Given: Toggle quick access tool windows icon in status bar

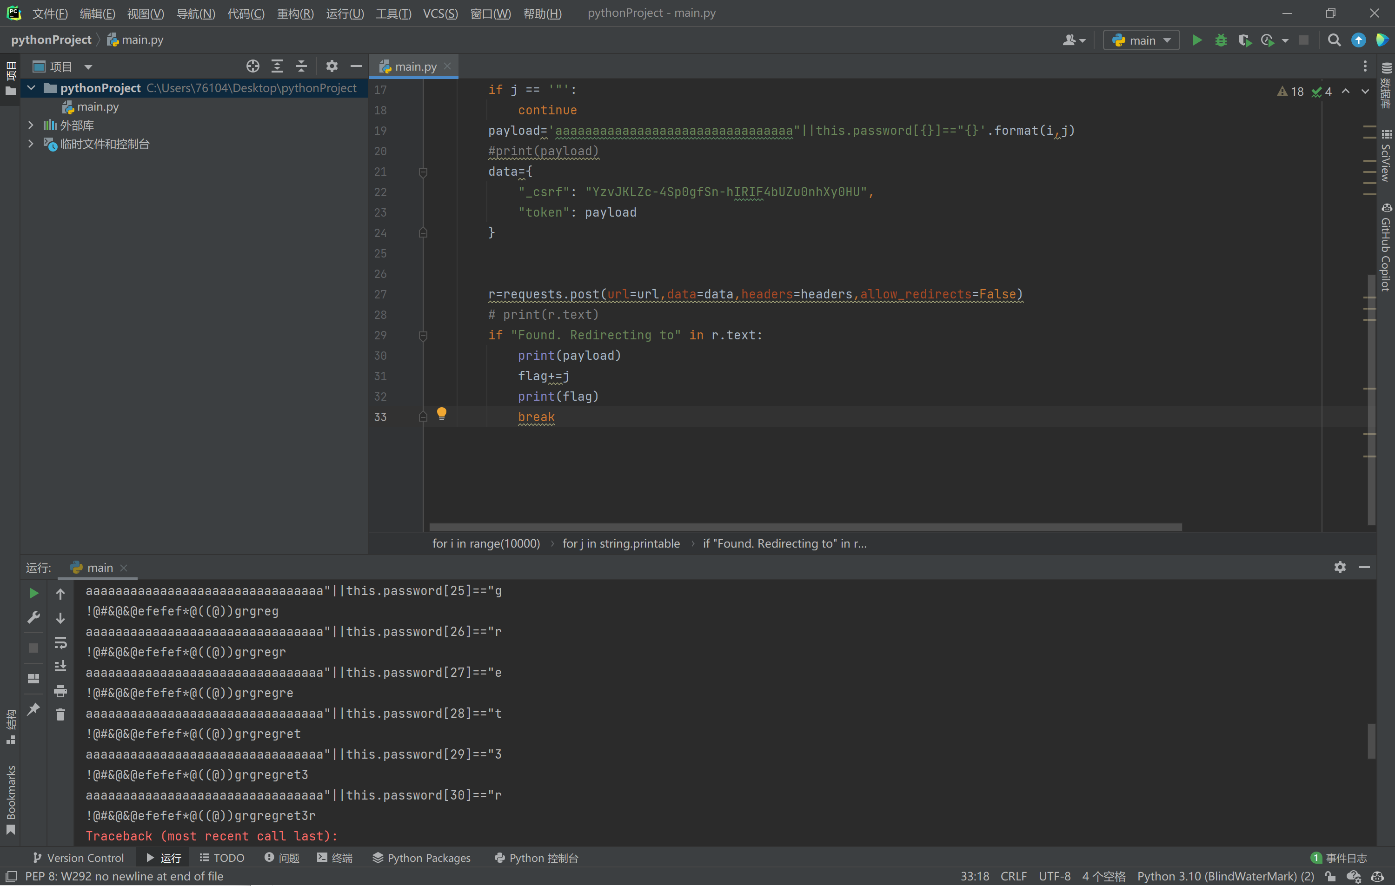Looking at the screenshot, I should (11, 877).
